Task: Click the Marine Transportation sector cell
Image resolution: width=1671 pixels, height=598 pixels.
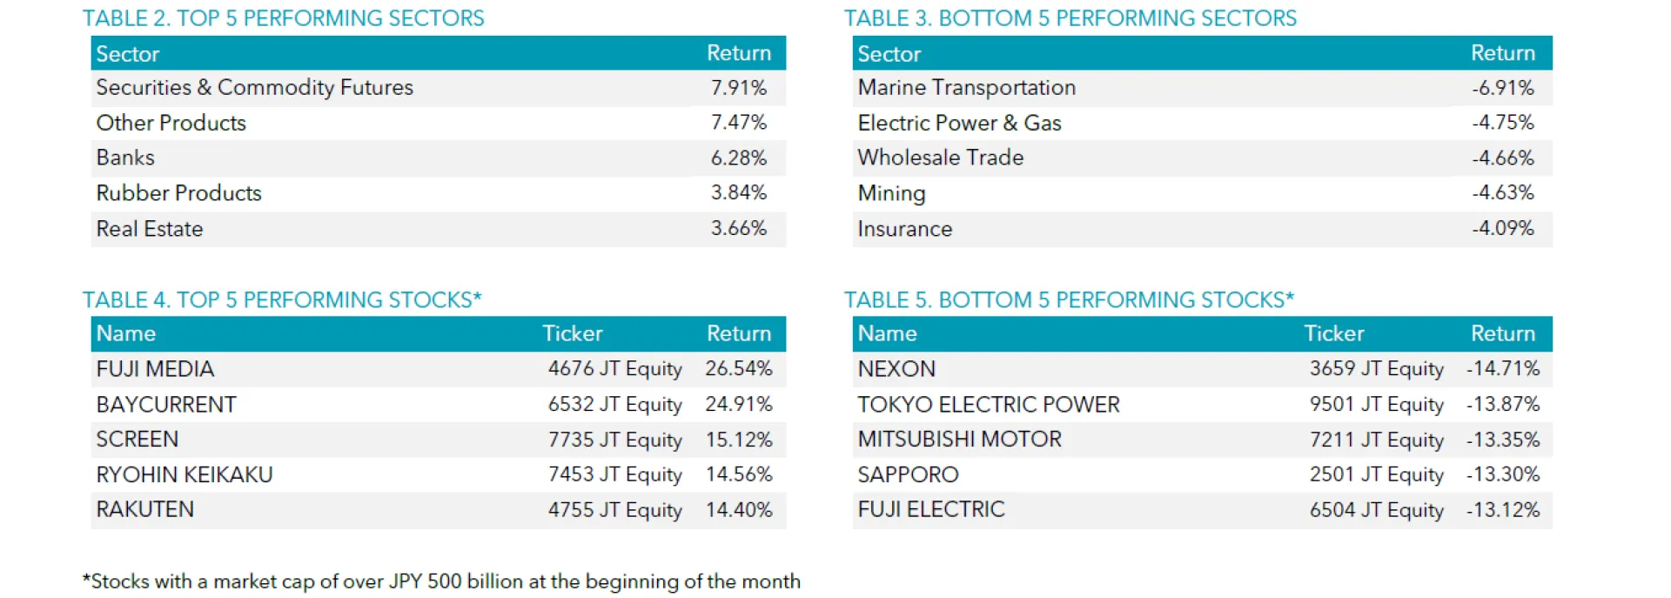Action: pyautogui.click(x=966, y=88)
